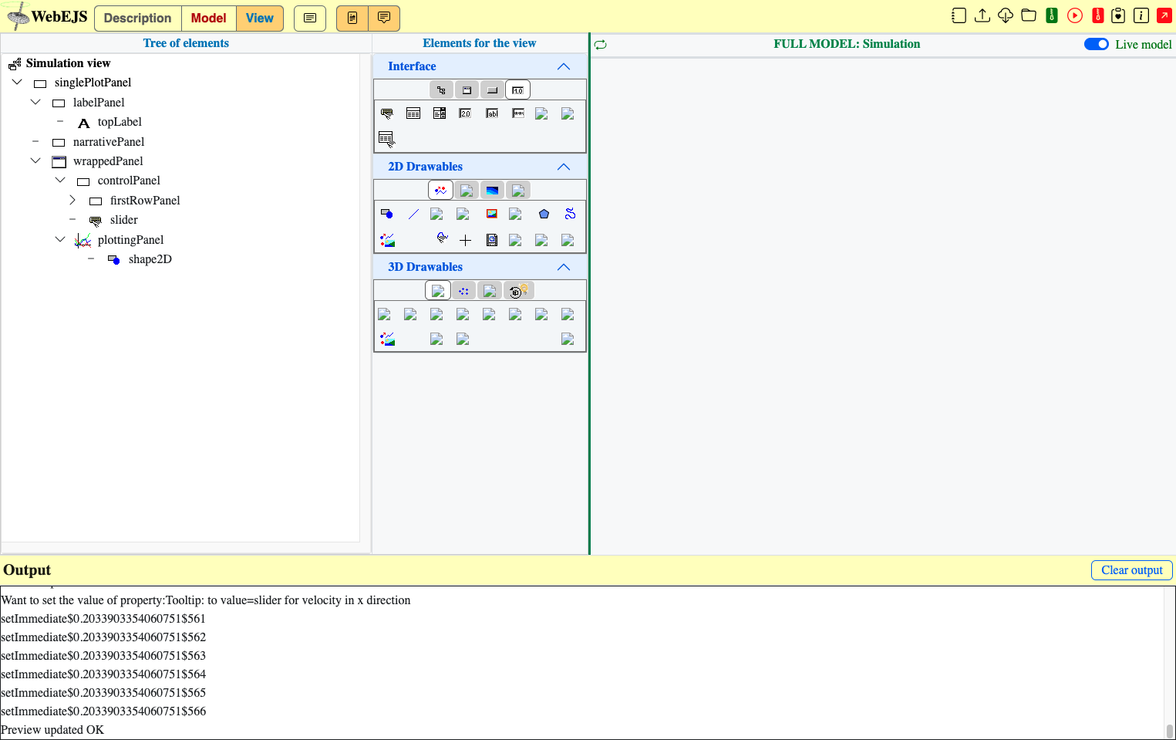Click the upload arrow icon
This screenshot has height=740, width=1176.
tap(982, 15)
